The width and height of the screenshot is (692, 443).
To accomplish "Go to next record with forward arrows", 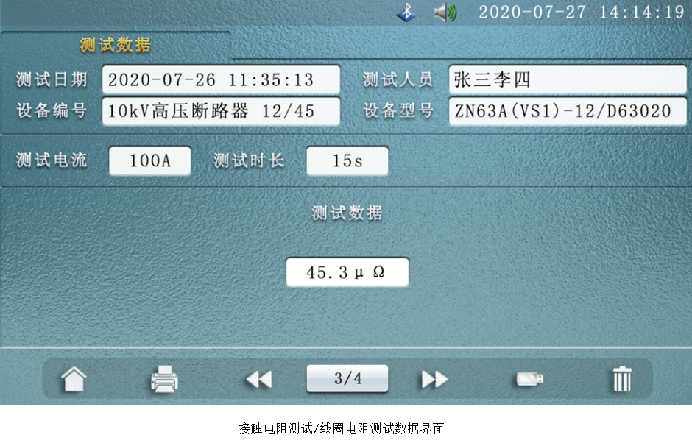I will (434, 380).
